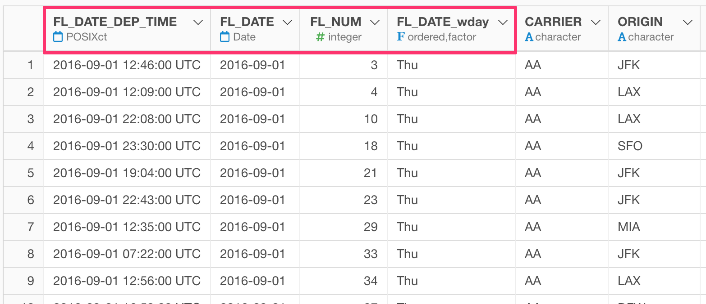Click the character type icon under CARRIER
Viewport: 706px width, 304px height.
pos(529,37)
